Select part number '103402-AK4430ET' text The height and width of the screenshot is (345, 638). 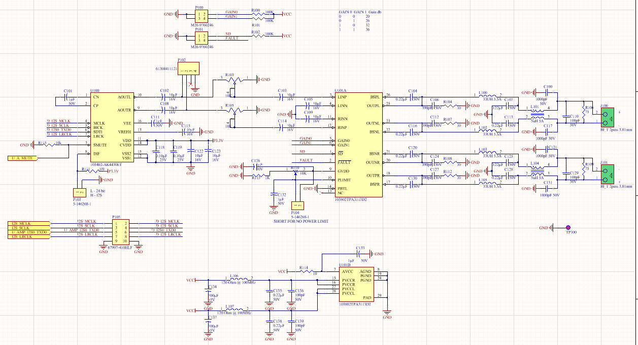click(106, 165)
